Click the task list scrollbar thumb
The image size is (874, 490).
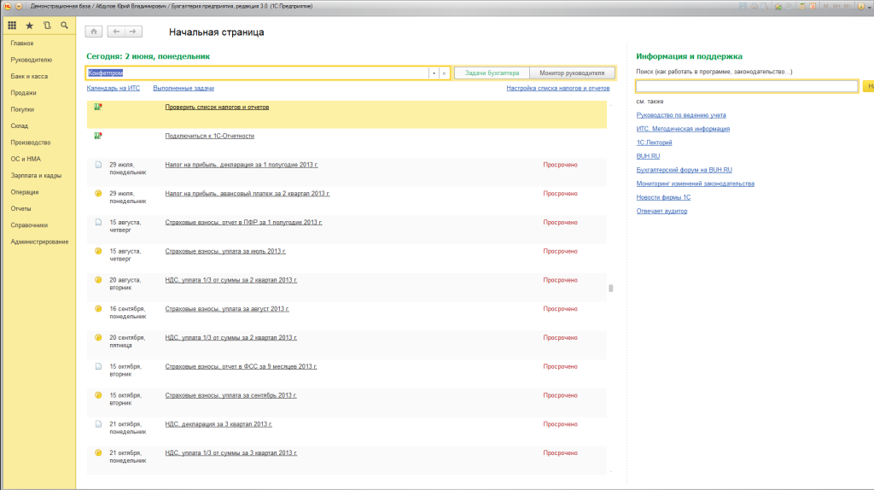611,289
